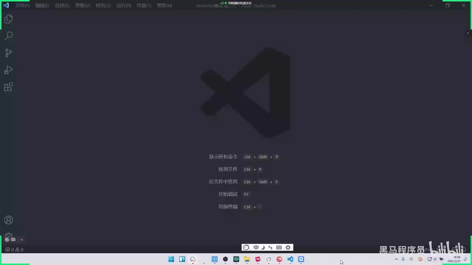Image resolution: width=472 pixels, height=265 pixels.
Task: Click the 在文件中查找 shortcut label
Action: tap(223, 182)
